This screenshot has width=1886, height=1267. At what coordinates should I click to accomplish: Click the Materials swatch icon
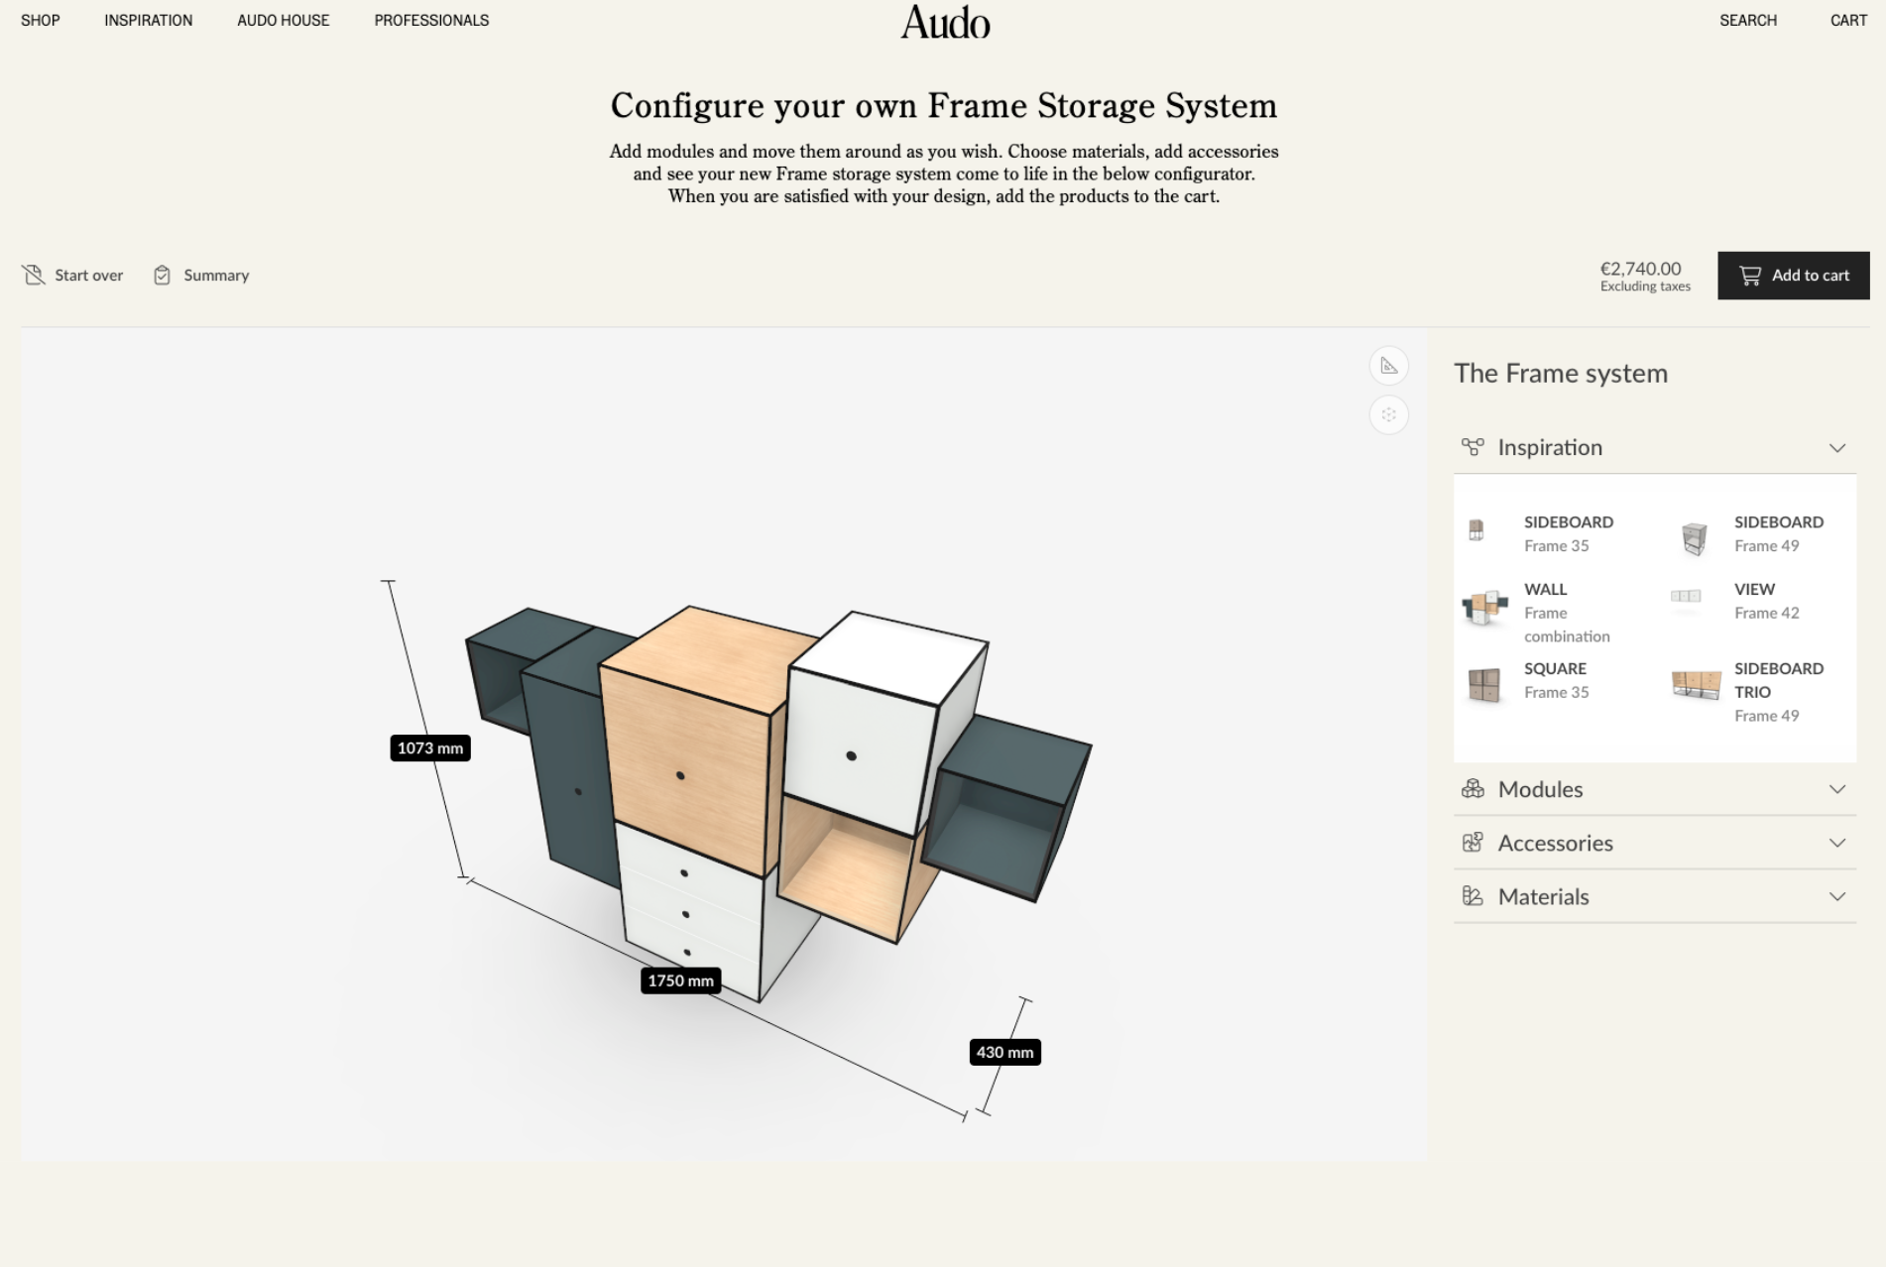point(1473,896)
